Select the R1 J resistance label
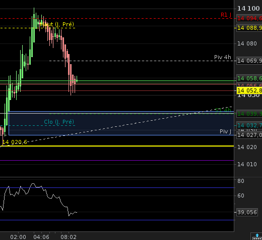 (226, 15)
